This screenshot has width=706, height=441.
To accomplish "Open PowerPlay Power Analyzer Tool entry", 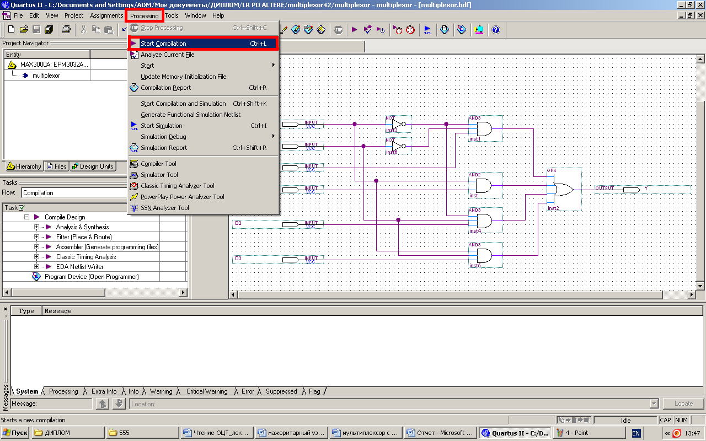I will pyautogui.click(x=204, y=197).
